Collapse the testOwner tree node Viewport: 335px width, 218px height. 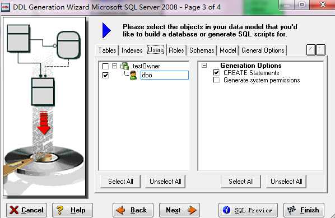[x=114, y=66]
